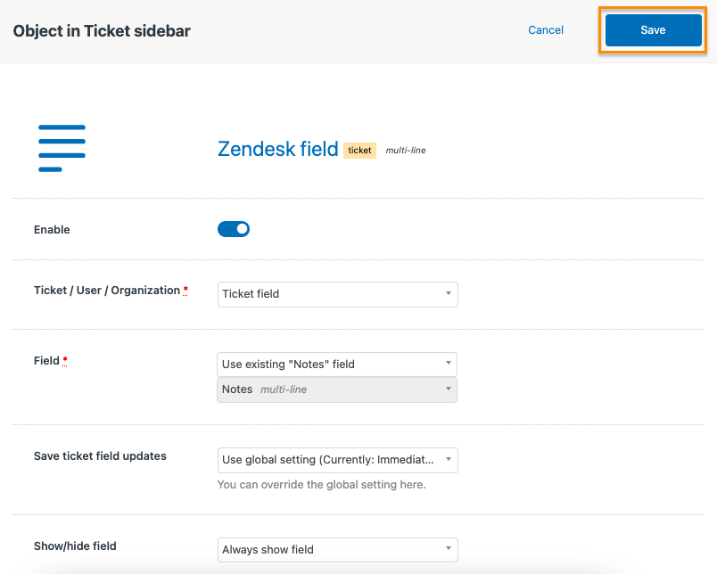This screenshot has height=574, width=717.
Task: Click the arrow on Always show field dropdown
Action: 449,548
